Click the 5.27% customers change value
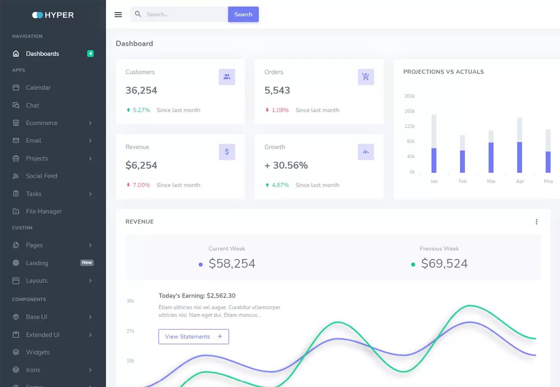 (142, 110)
